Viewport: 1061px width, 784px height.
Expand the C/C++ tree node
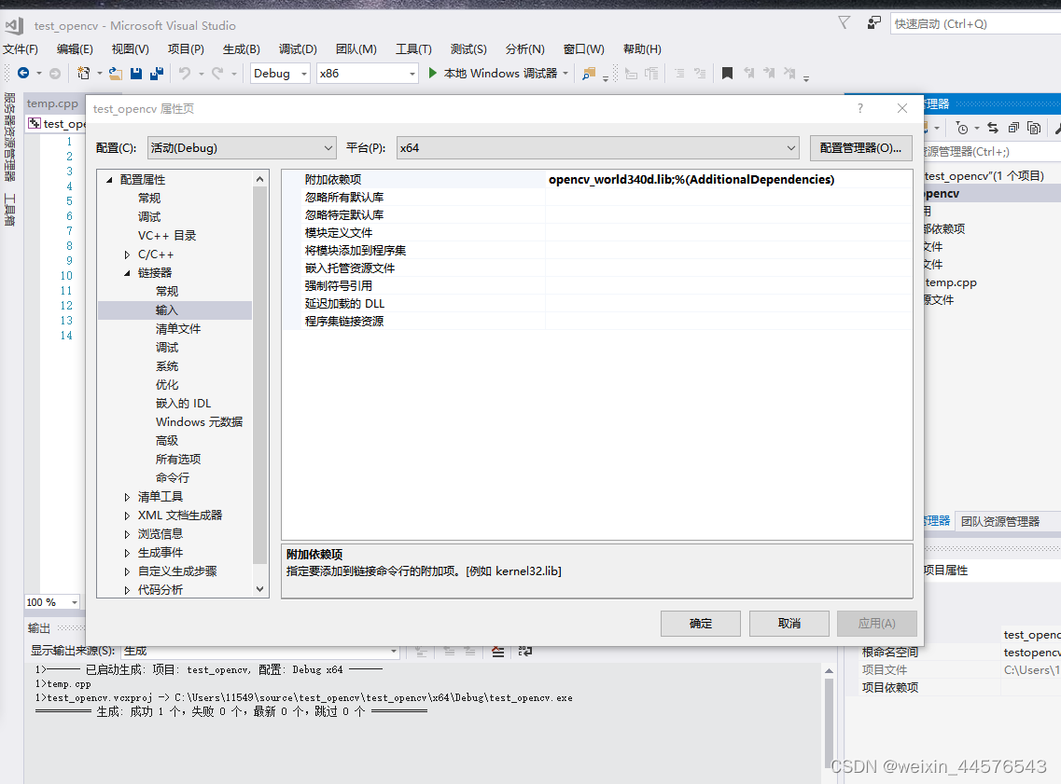coord(127,254)
